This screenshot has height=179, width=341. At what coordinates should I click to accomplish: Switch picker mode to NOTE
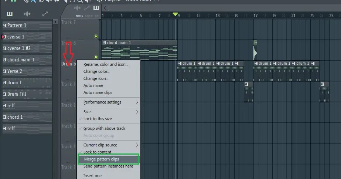click(x=79, y=16)
